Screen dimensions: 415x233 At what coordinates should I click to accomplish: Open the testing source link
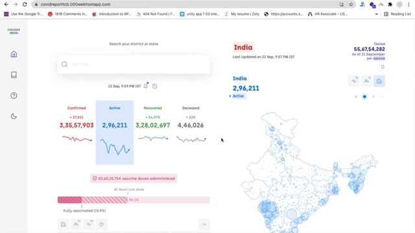point(379,58)
